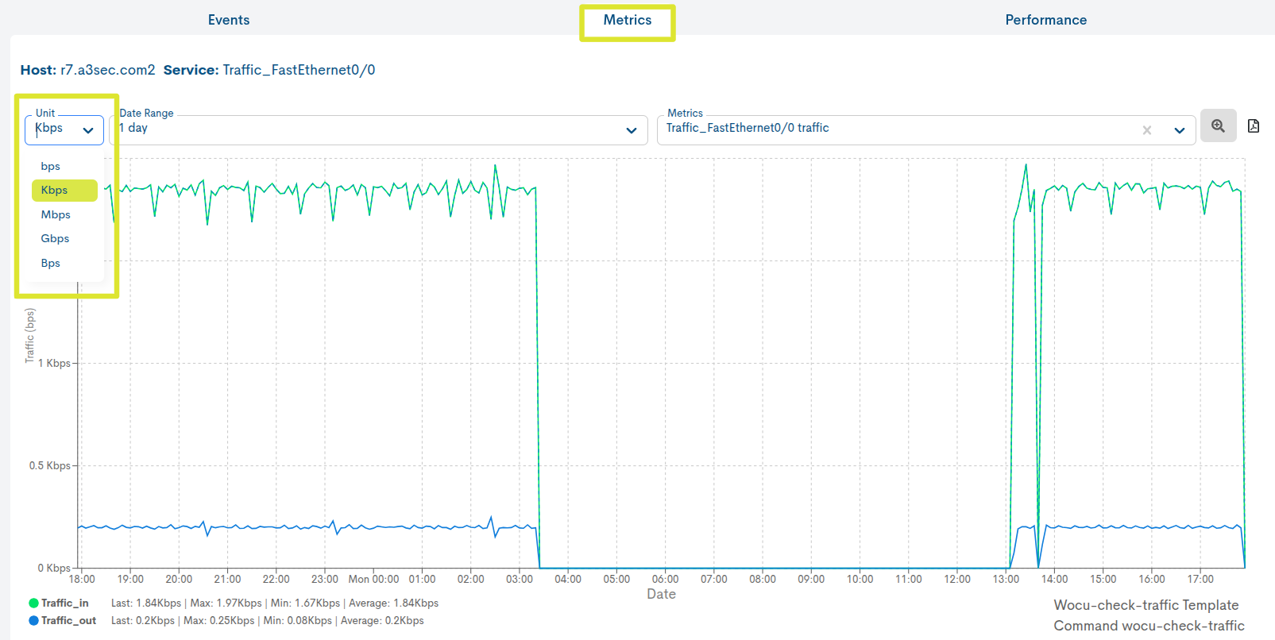This screenshot has height=640, width=1275.
Task: Open the Date Range dropdown
Action: pos(632,129)
